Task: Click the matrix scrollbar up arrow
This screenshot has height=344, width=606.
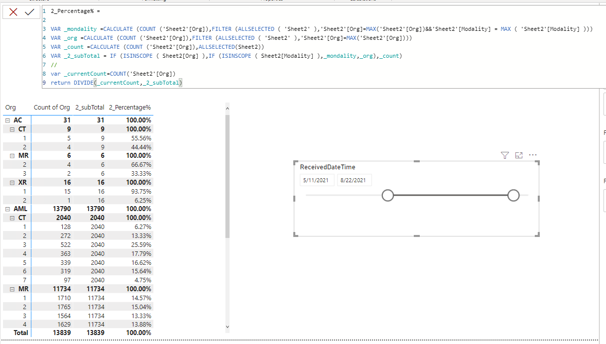Action: [228, 108]
